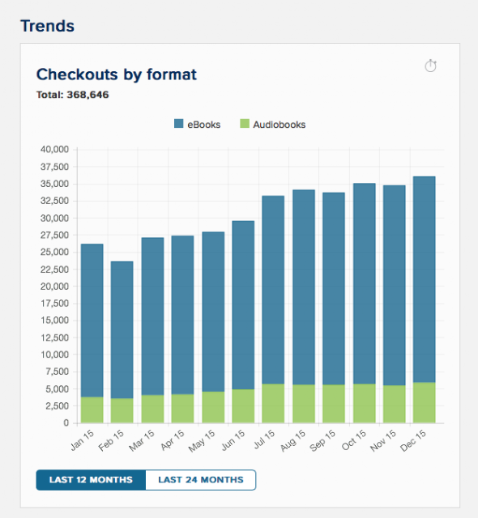Click the 'May 15' x-axis label
The height and width of the screenshot is (518, 478).
pos(202,441)
